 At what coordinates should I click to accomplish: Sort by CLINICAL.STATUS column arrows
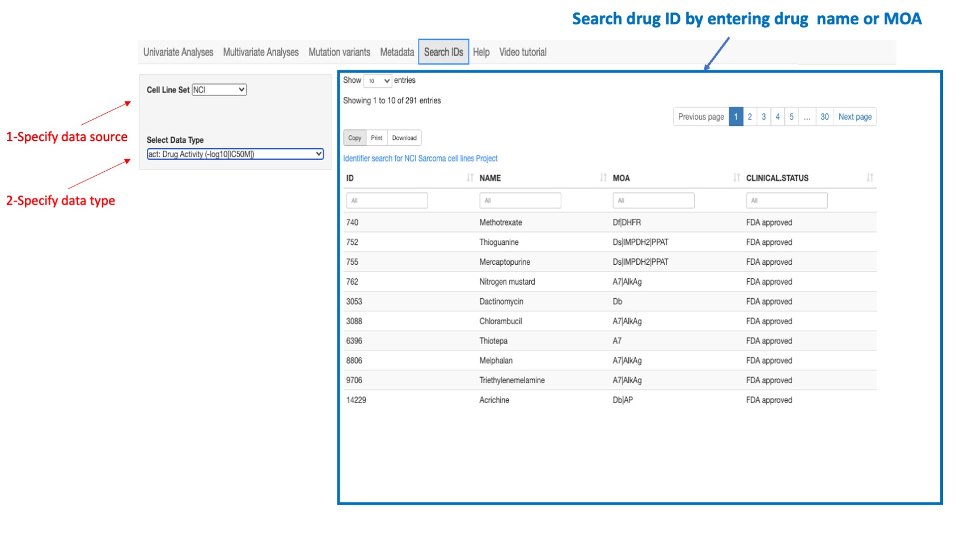869,177
